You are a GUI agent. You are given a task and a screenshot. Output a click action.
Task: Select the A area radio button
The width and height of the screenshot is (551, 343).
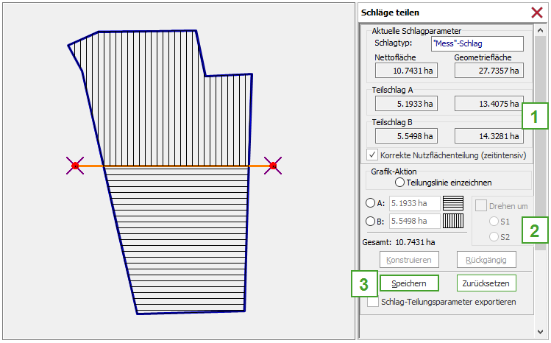click(x=370, y=203)
